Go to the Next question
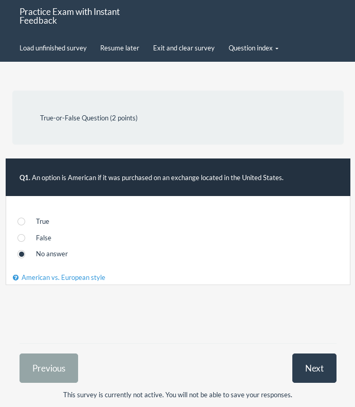 click(314, 368)
